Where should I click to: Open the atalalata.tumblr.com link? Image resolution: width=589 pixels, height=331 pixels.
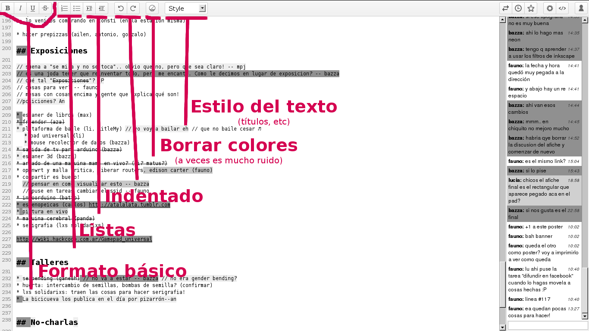pos(129,205)
